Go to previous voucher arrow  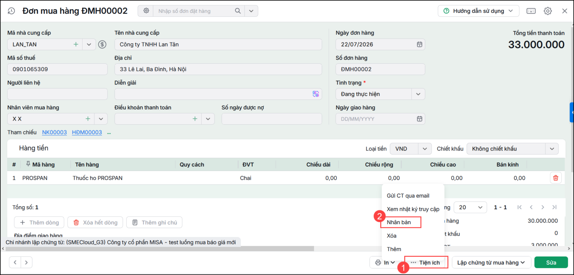15,262
